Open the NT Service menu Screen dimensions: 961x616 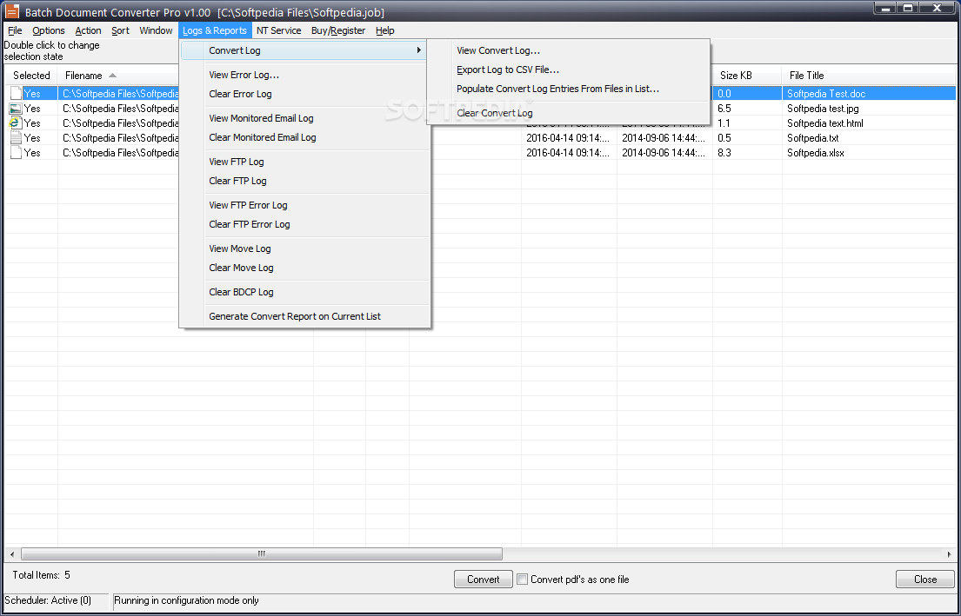(x=279, y=30)
